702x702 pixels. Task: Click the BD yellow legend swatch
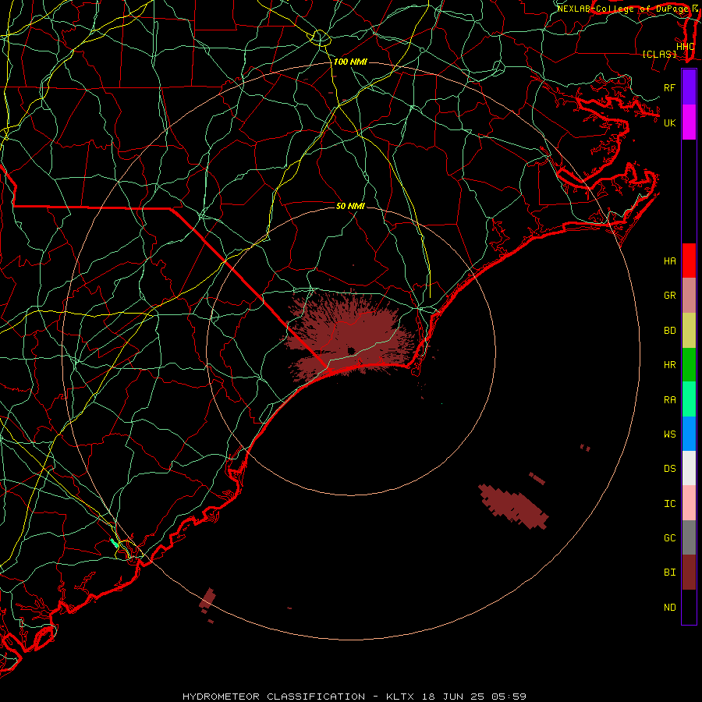pyautogui.click(x=689, y=331)
